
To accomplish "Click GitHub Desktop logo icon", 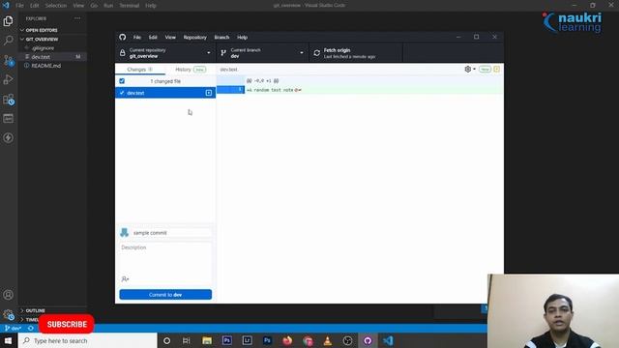I will click(123, 37).
